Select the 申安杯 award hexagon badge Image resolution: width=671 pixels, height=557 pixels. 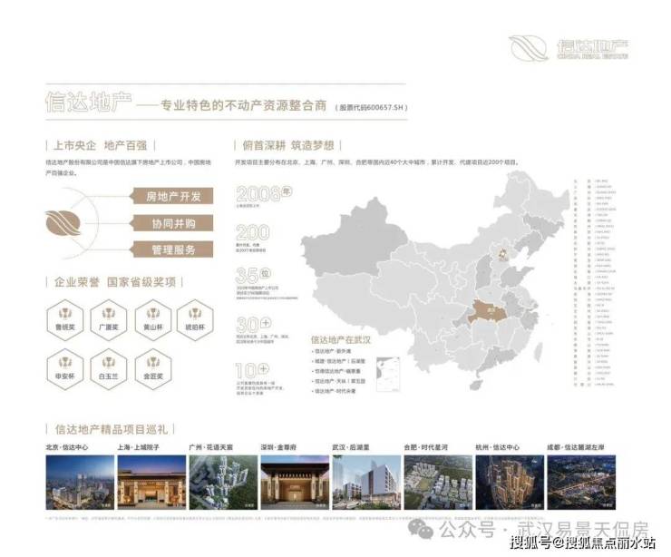pos(64,369)
